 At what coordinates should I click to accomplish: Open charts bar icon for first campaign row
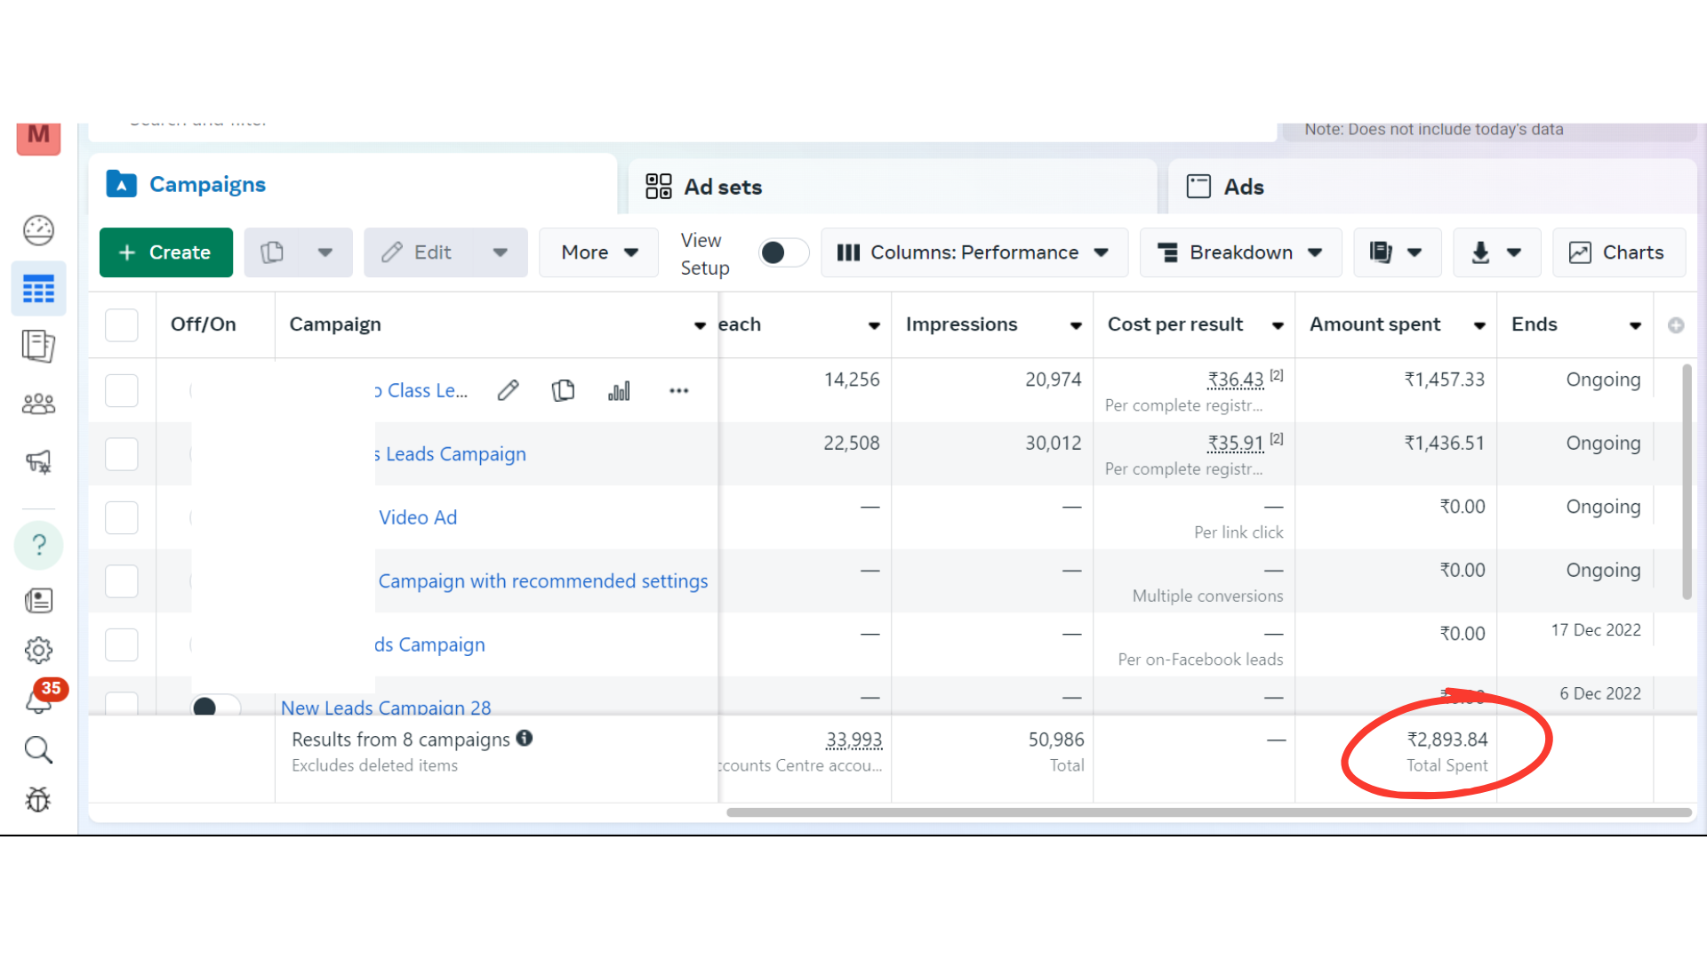[619, 390]
